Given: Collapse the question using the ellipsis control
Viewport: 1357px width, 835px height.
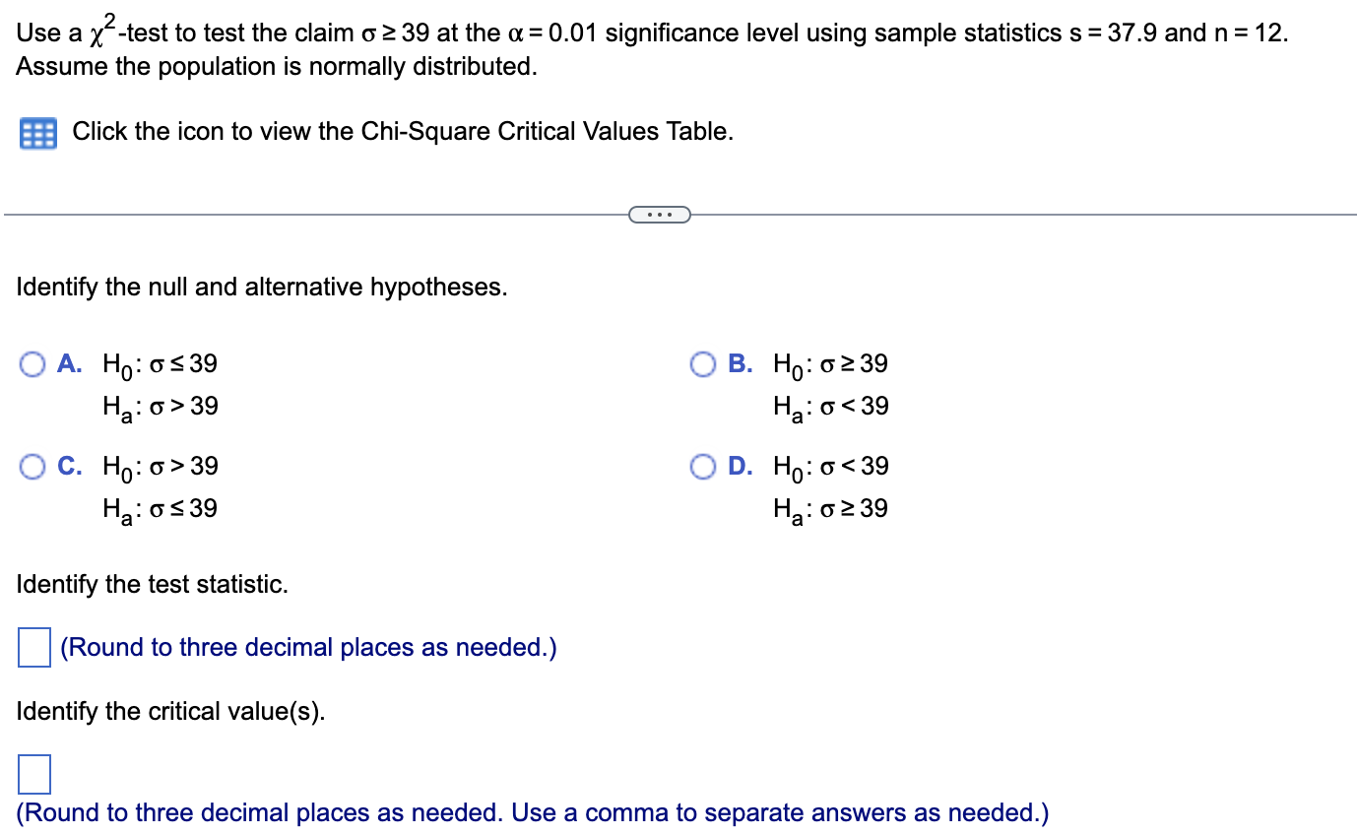Looking at the screenshot, I should (659, 213).
